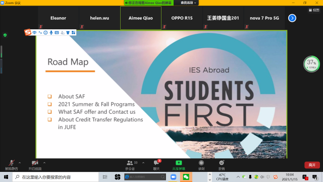Open Windows notification center icon
The width and height of the screenshot is (323, 182).
pos(315,177)
